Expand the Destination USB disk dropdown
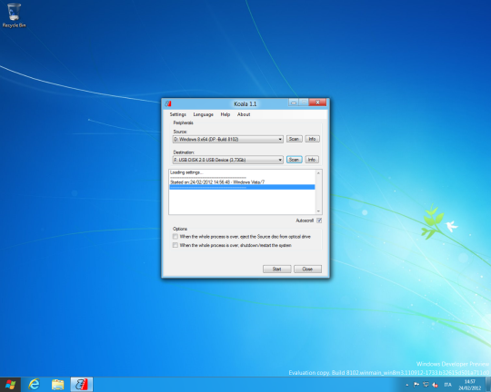The image size is (491, 392). (x=228, y=160)
